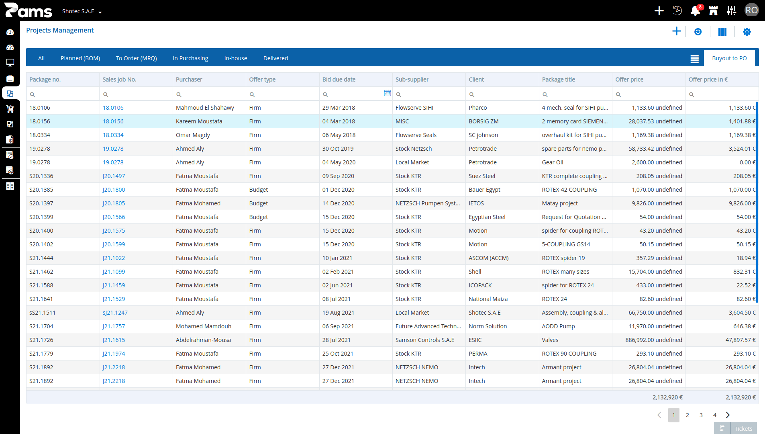765x434 pixels.
Task: Open the active projects management sidebar icon
Action: [x=10, y=93]
